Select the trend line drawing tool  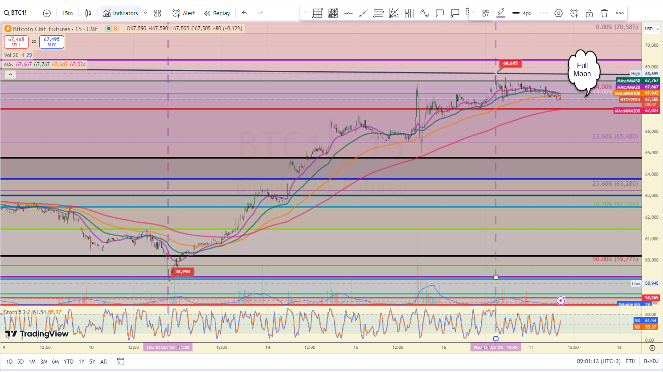(x=364, y=13)
